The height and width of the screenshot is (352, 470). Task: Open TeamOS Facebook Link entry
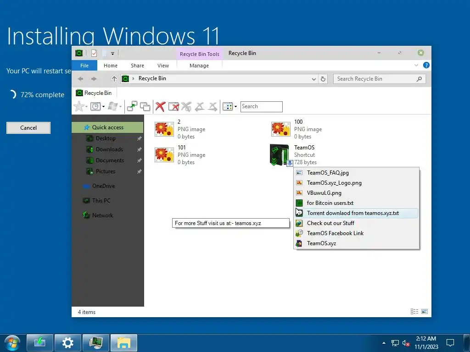[356, 233]
